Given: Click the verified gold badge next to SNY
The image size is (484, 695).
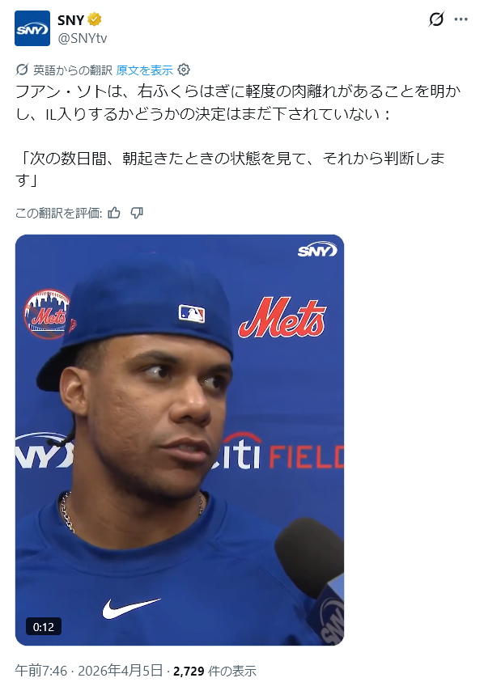Looking at the screenshot, I should 95,19.
